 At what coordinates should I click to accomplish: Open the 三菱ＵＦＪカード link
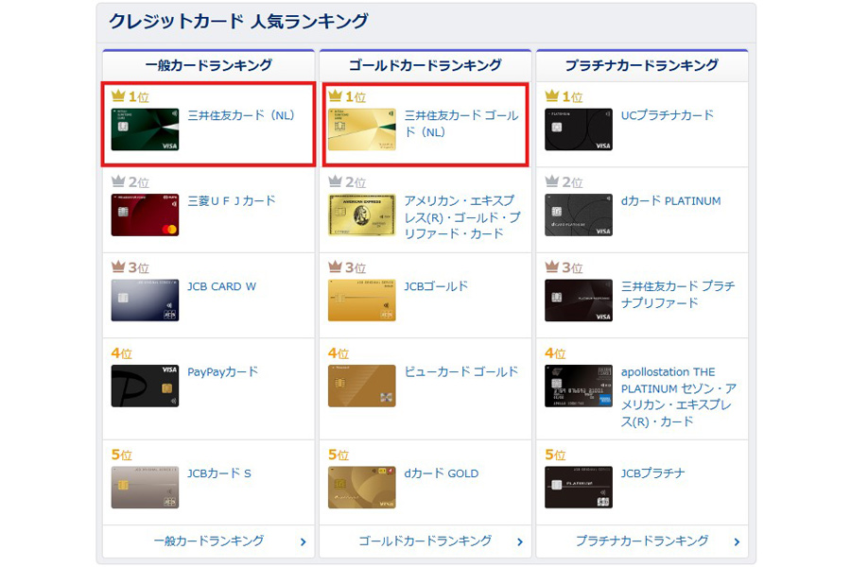point(232,201)
